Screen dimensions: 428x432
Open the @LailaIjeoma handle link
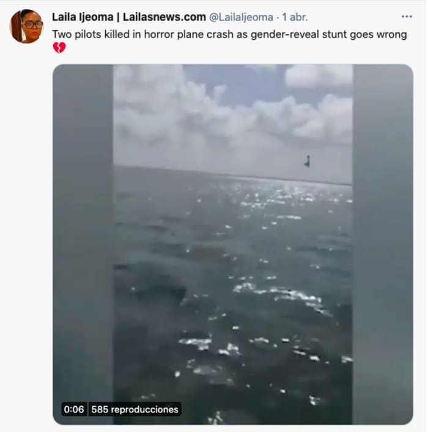pyautogui.click(x=241, y=17)
